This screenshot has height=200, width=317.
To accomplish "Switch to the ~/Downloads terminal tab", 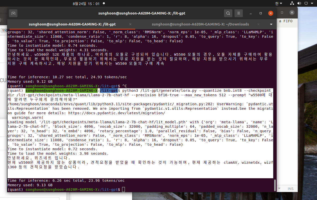I will pyautogui.click(x=200, y=24).
